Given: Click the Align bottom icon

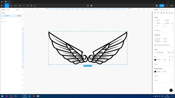Looking at the screenshot, I should click(170, 13).
